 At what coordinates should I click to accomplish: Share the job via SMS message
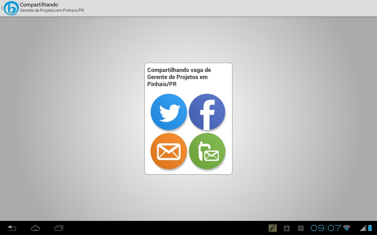207,151
